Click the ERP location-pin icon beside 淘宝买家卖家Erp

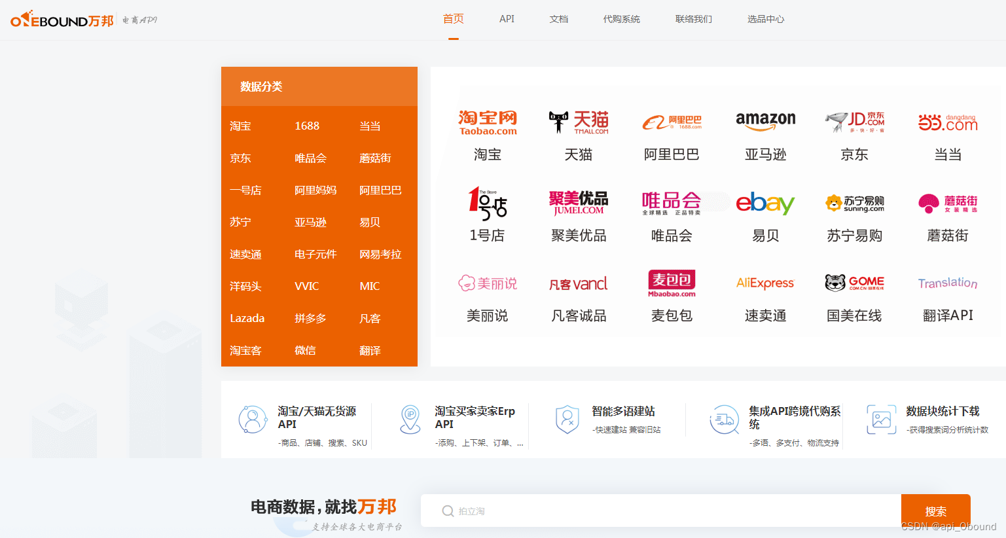(x=410, y=420)
